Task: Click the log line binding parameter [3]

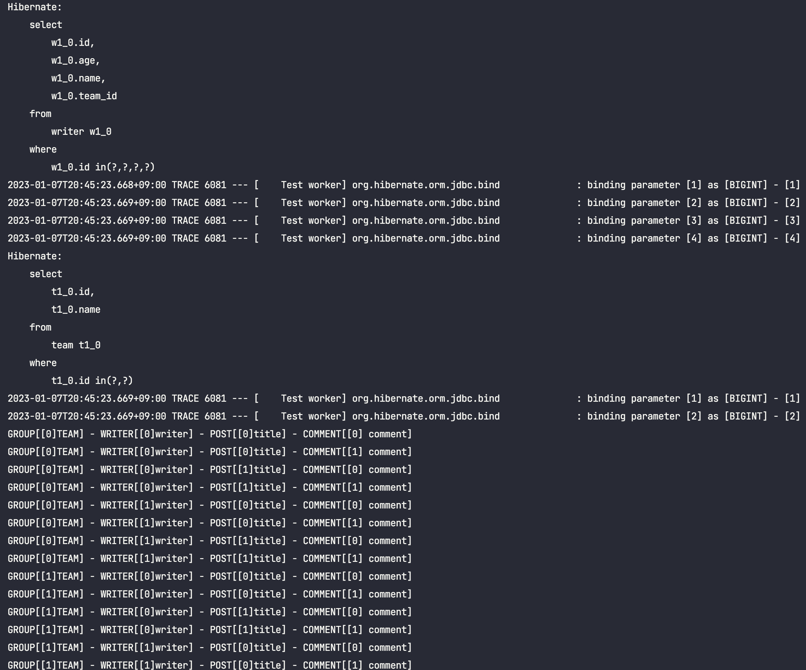Action: tap(403, 221)
